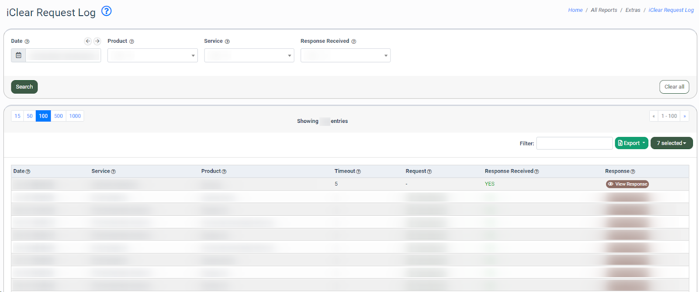The width and height of the screenshot is (699, 292).
Task: Click the help icon beside iClear Request Log title
Action: point(106,11)
